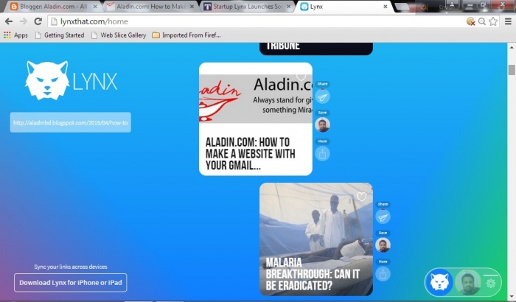
Task: Open the Aladin.com How to Make a Website card
Action: point(256,119)
